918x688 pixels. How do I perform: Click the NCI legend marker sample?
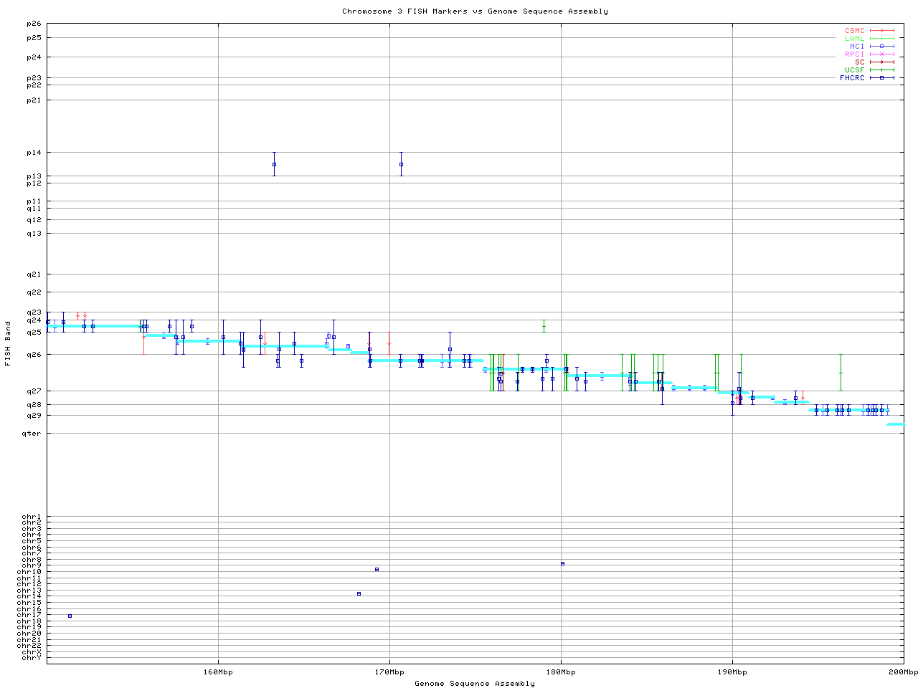click(881, 47)
